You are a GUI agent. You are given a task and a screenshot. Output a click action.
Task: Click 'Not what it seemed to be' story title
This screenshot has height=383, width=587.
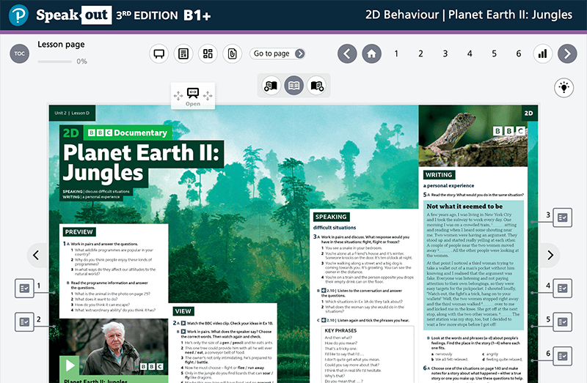[464, 207]
